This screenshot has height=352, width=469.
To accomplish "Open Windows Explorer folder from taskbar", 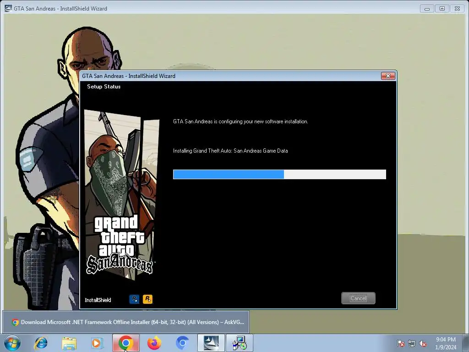I will [69, 343].
